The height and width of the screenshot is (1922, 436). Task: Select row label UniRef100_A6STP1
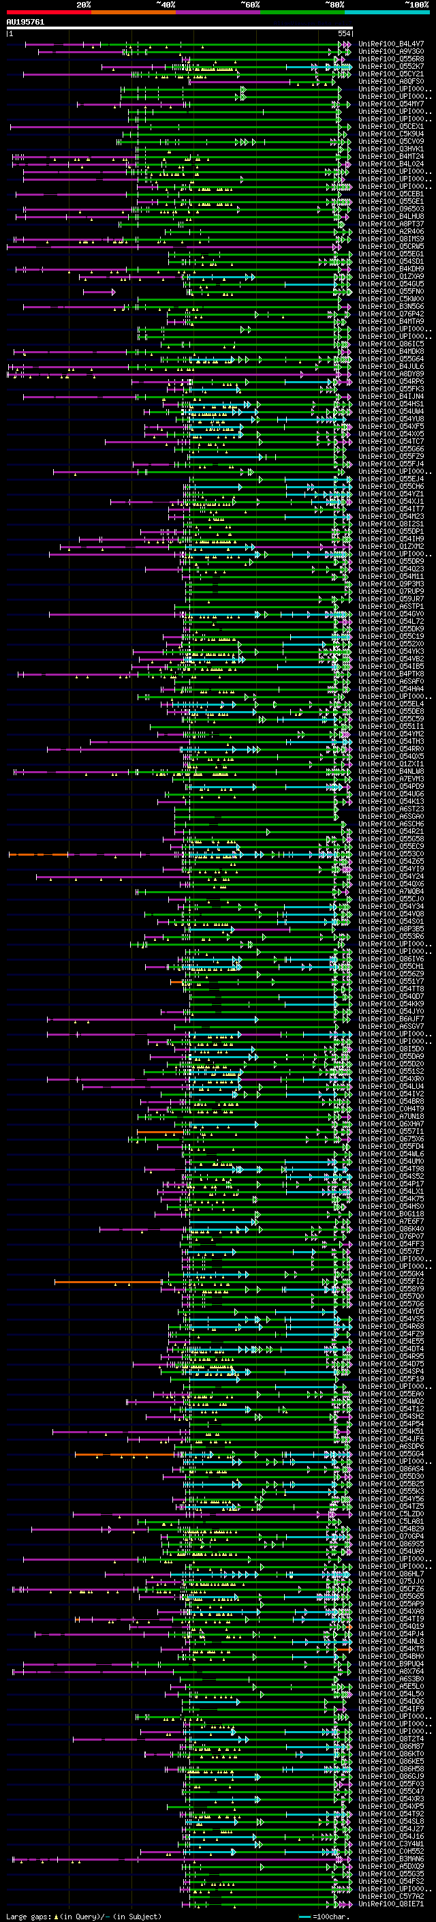[x=391, y=607]
